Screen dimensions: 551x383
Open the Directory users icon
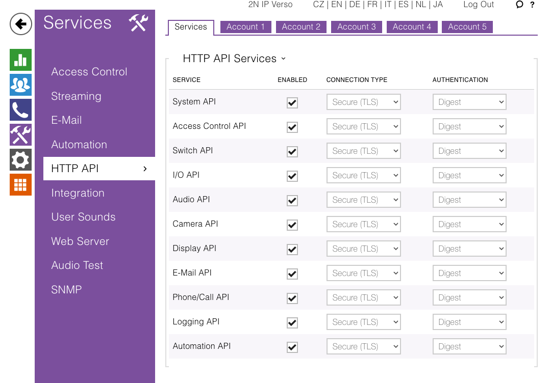(x=20, y=85)
